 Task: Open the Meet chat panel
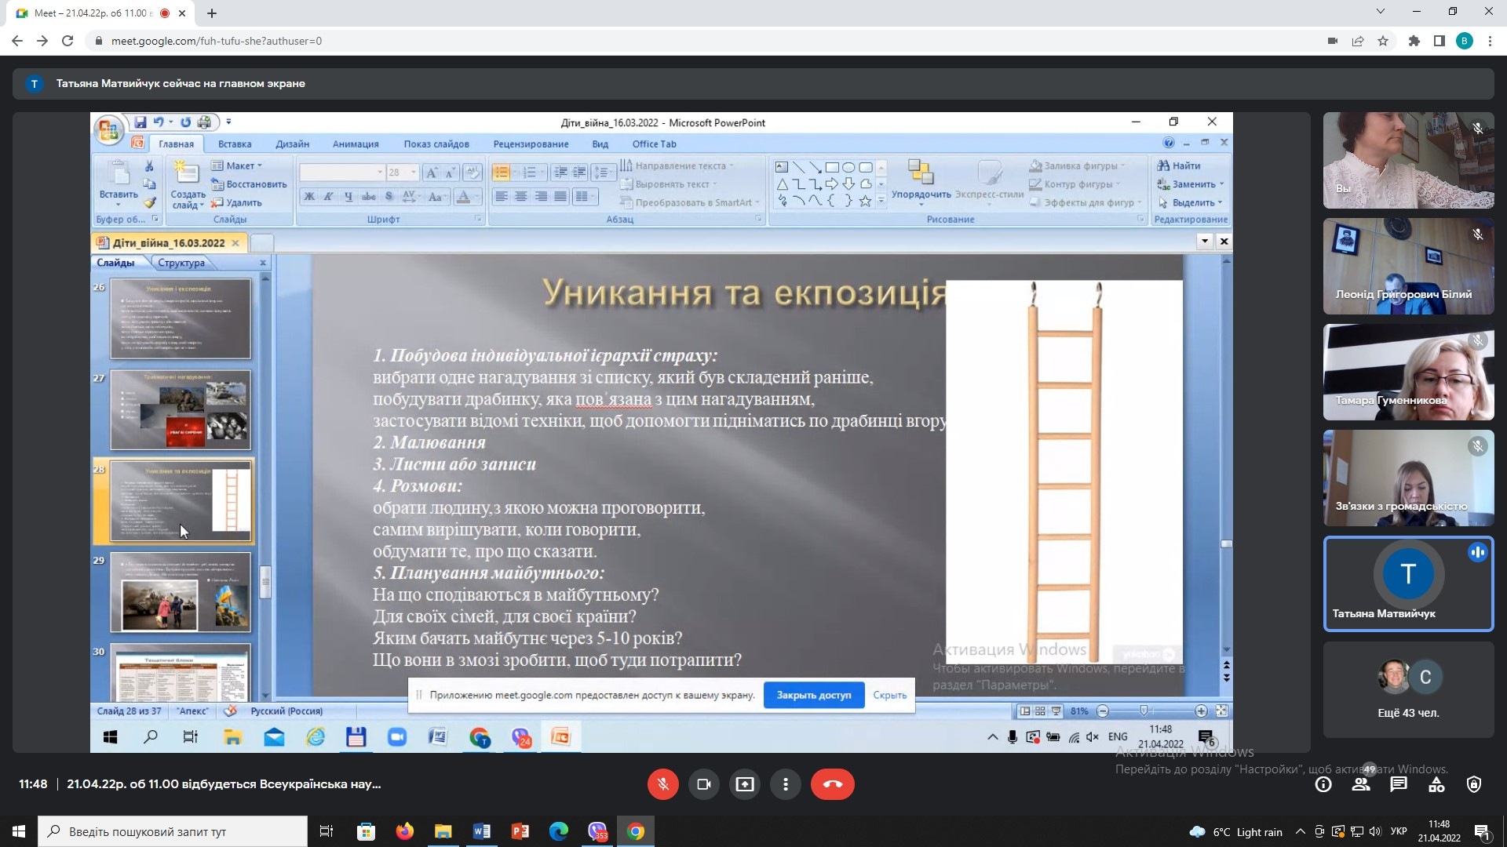(x=1399, y=784)
